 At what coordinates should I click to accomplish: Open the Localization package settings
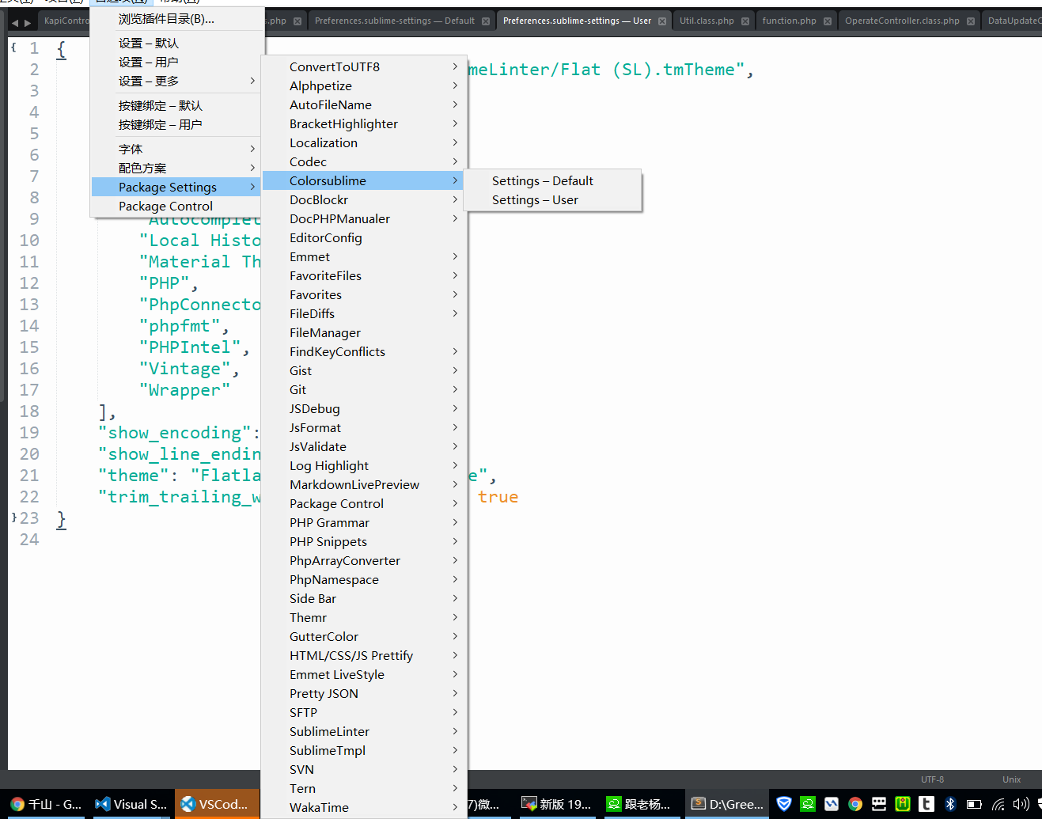pos(364,142)
